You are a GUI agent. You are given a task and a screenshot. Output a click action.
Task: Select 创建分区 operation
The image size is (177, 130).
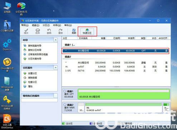coord(32,73)
